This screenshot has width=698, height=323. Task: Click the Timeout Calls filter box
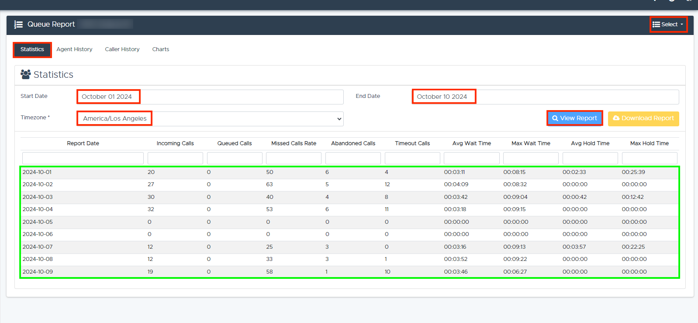(412, 158)
